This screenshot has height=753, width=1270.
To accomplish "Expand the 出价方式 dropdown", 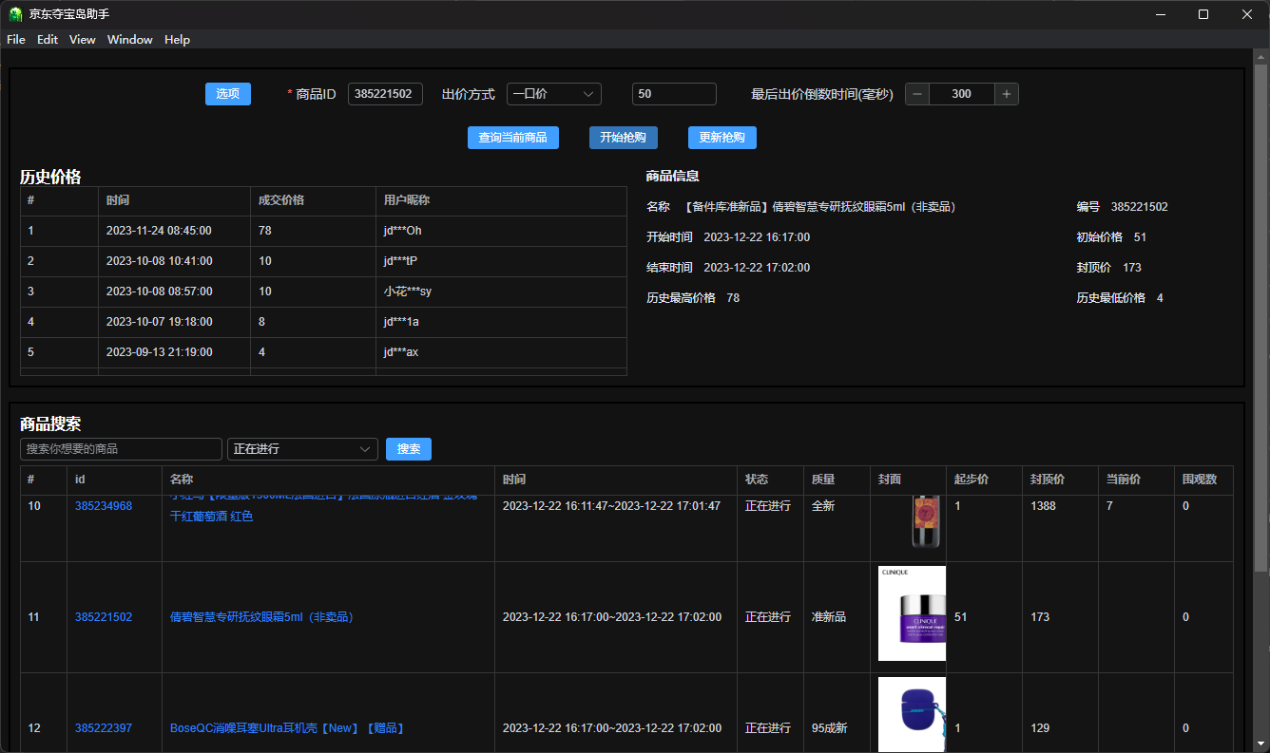I will 554,94.
